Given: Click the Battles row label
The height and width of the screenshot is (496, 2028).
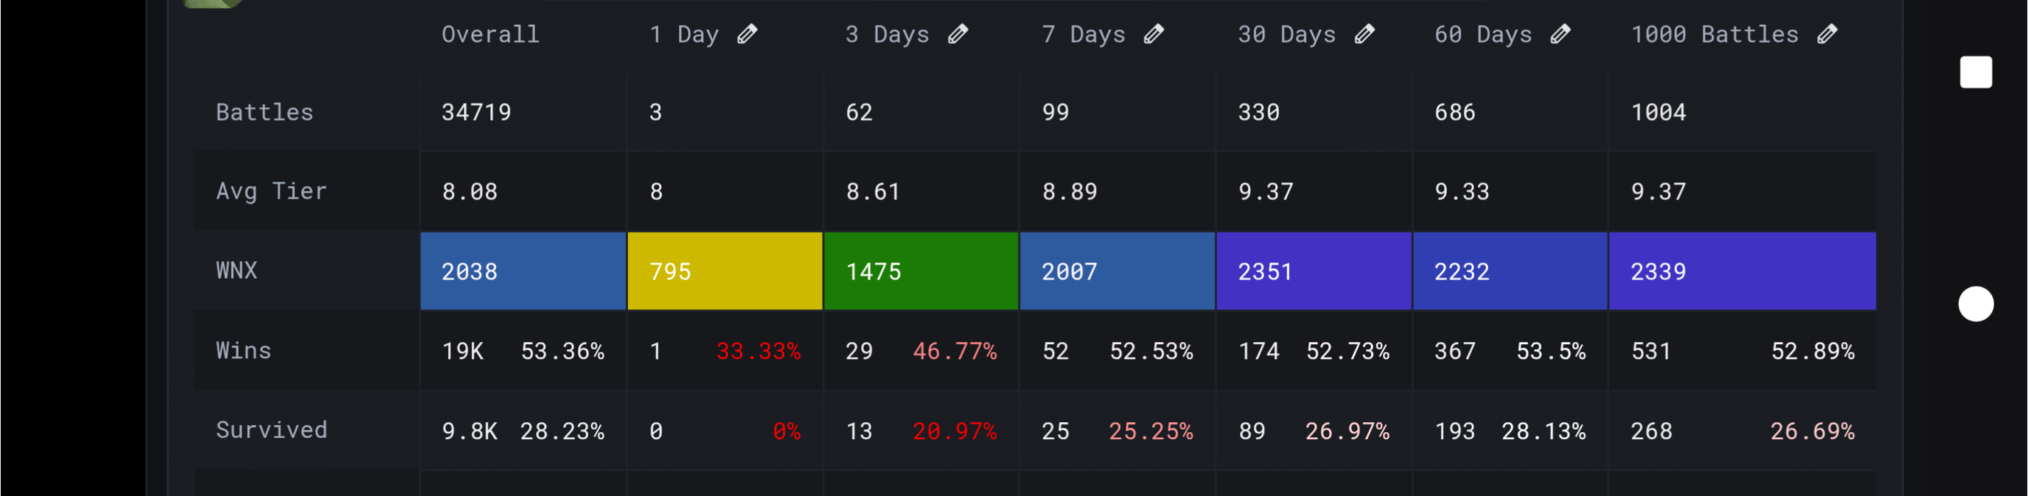Looking at the screenshot, I should tap(264, 112).
